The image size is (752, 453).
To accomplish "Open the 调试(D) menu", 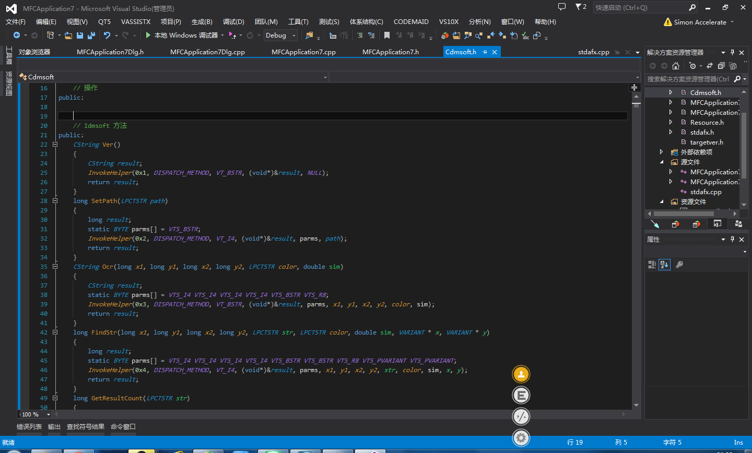I will coord(233,22).
